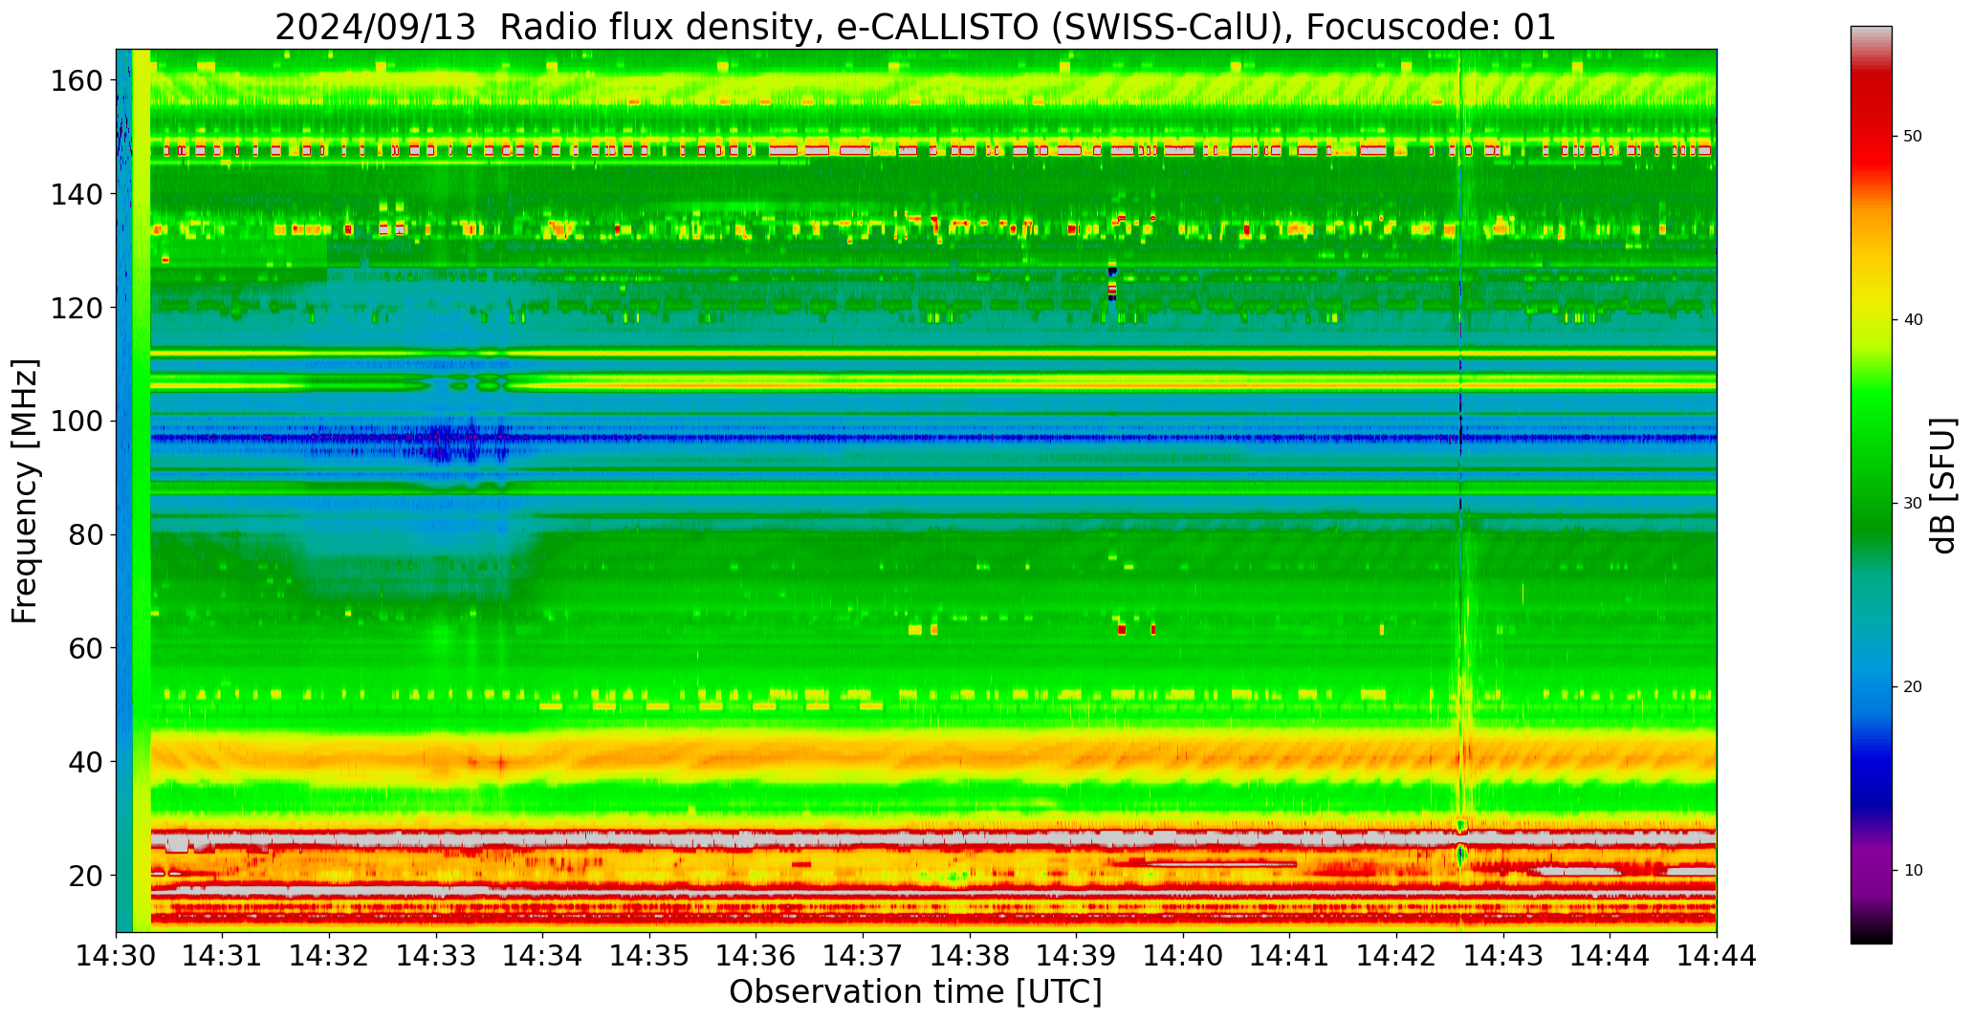Click the 14:33 time tick label
This screenshot has width=1972, height=1020.
tap(436, 955)
